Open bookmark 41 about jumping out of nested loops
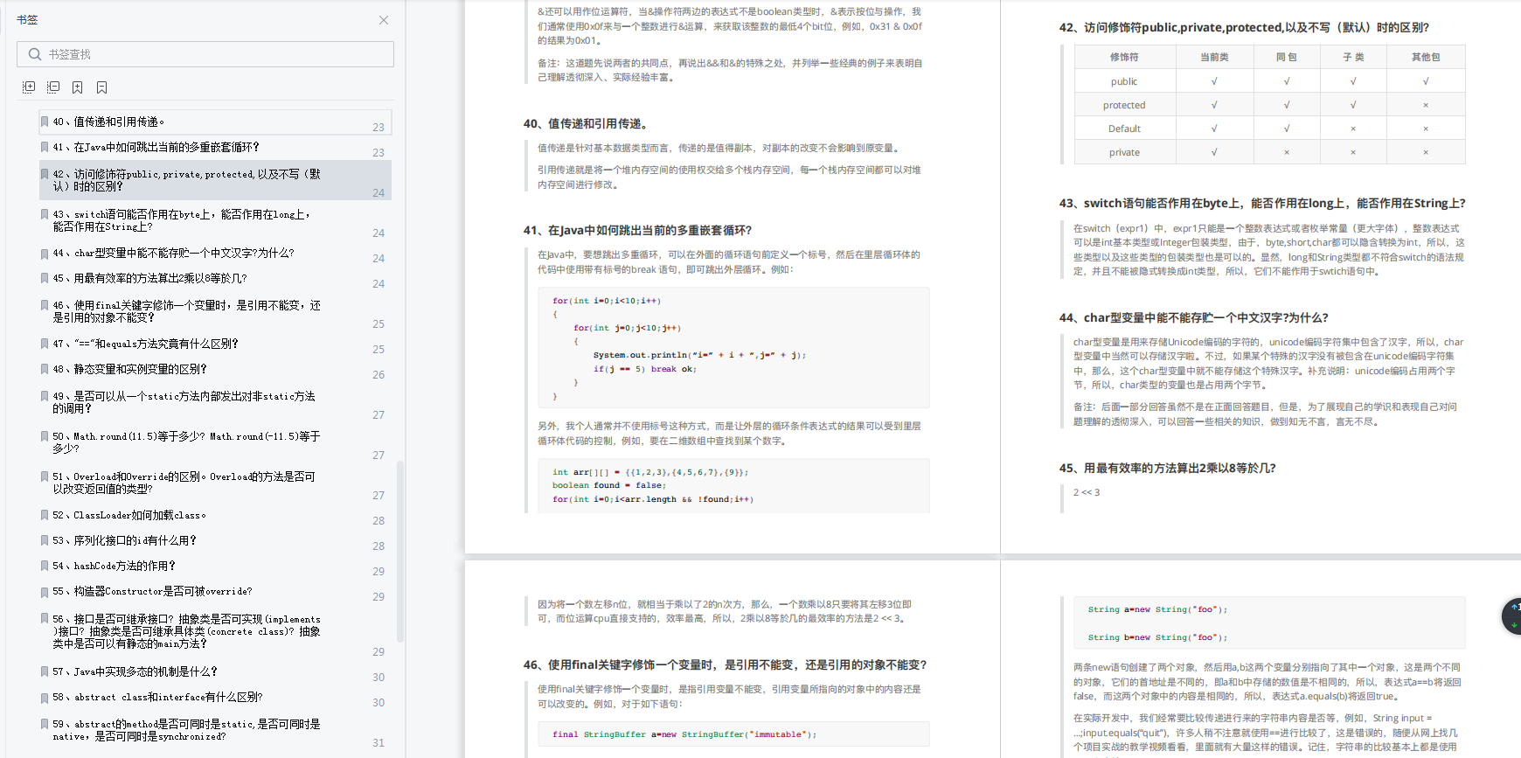The width and height of the screenshot is (1521, 758). 215,147
